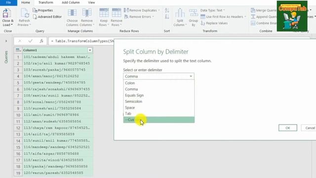Click Remove Duplicates in the ribbon

[x=142, y=10]
